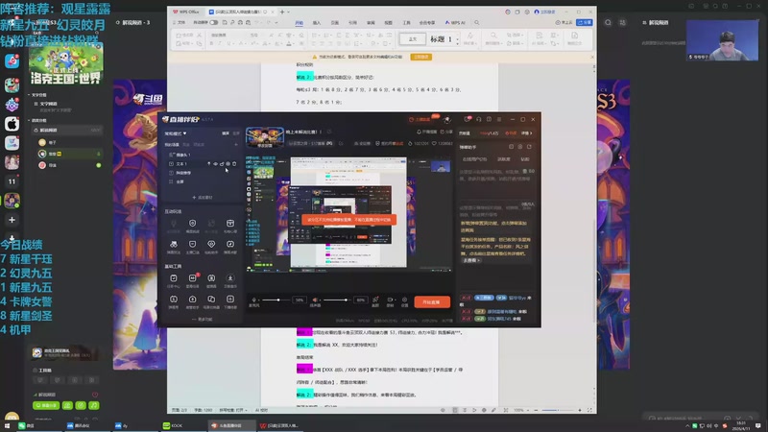Open a new WPS tab with plus
This screenshot has height=432, width=768.
(x=281, y=12)
